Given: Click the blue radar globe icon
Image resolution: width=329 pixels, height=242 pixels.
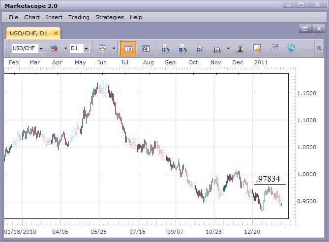Looking at the screenshot, I should (x=291, y=48).
